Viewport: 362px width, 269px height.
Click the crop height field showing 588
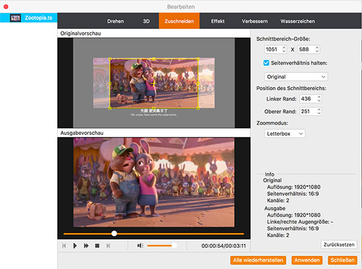[x=309, y=49]
